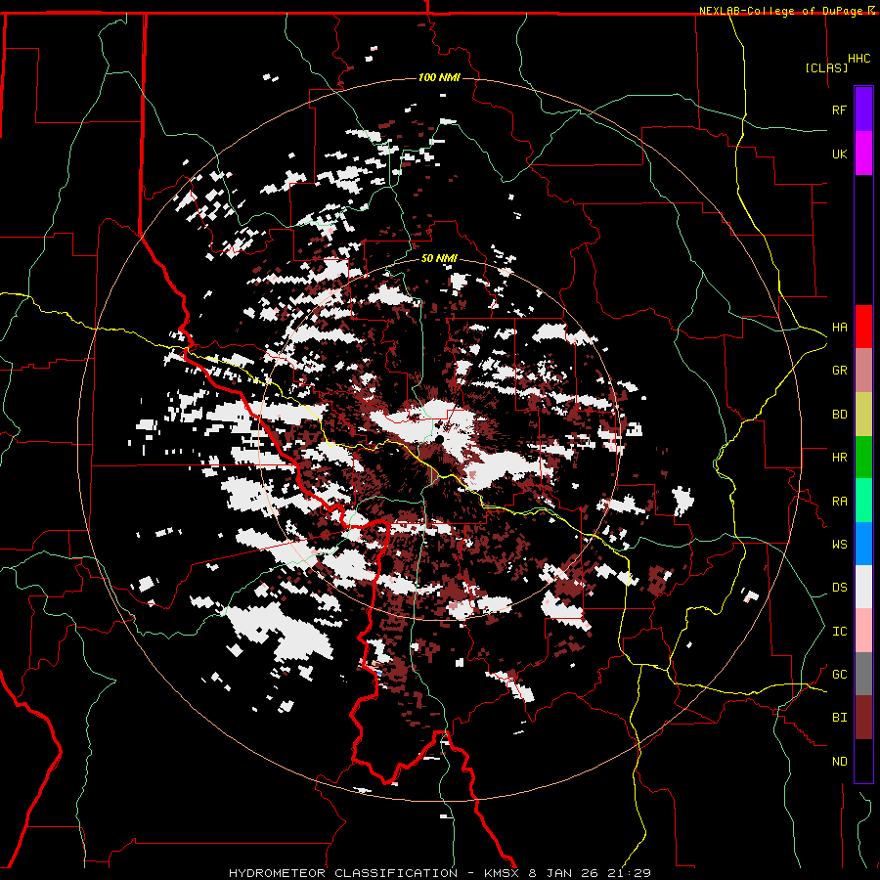Click the NEXLAB-College of DuPage credit text
The width and height of the screenshot is (880, 880).
[782, 11]
